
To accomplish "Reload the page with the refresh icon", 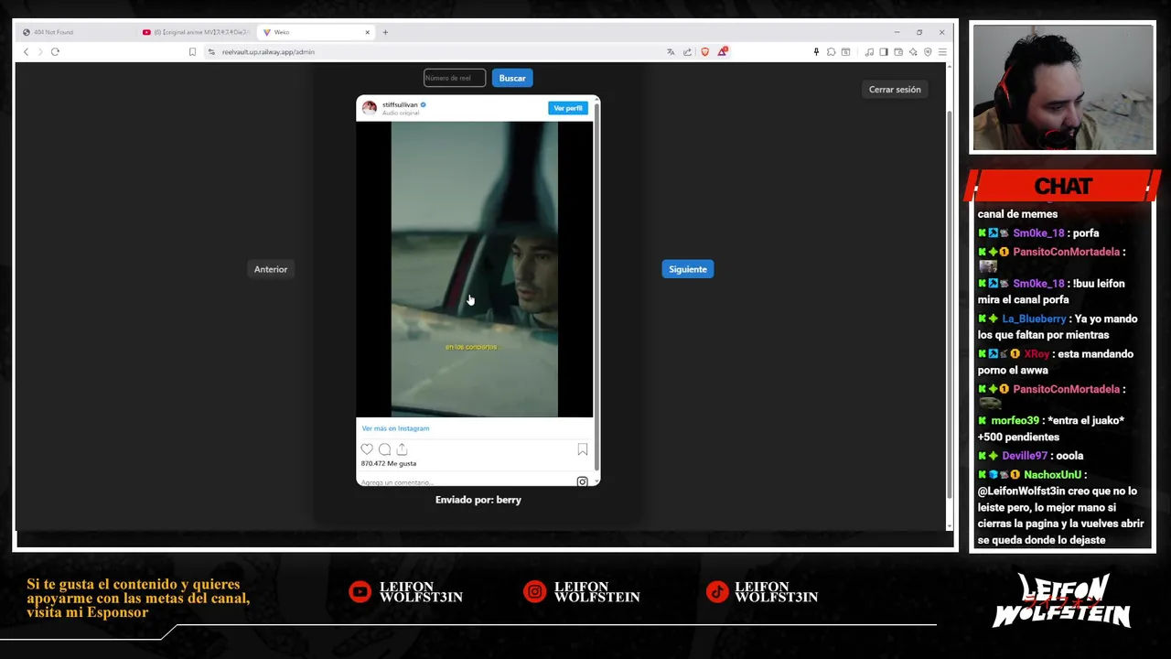I will point(55,52).
